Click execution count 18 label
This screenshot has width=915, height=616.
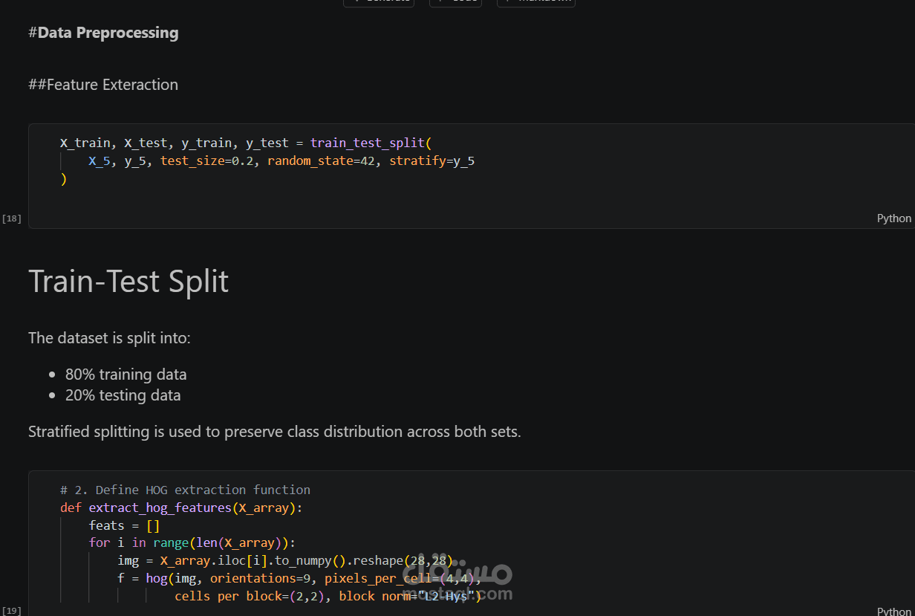(x=12, y=218)
